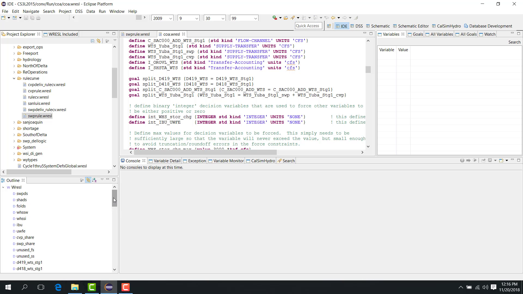Viewport: 523px width, 294px height.
Task: Click the New file wizard toolbar icon
Action: tap(3, 18)
